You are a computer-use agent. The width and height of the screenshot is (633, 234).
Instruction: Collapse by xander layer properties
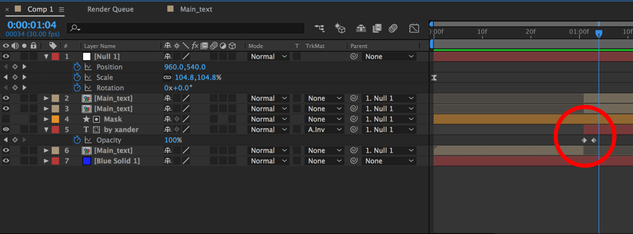[x=46, y=130]
